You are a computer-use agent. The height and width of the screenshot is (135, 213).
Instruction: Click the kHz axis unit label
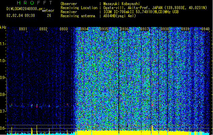click(x=3, y=27)
